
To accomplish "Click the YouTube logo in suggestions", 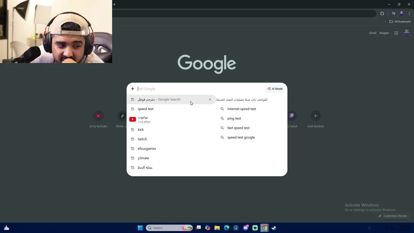I will pos(133,119).
